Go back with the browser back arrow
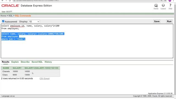The height and width of the screenshot is (99, 176). (x=2, y=1)
